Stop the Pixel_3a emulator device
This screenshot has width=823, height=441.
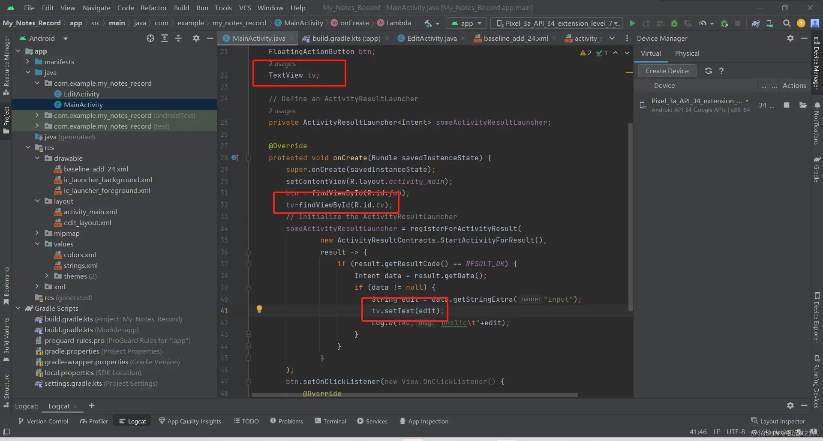pos(787,105)
